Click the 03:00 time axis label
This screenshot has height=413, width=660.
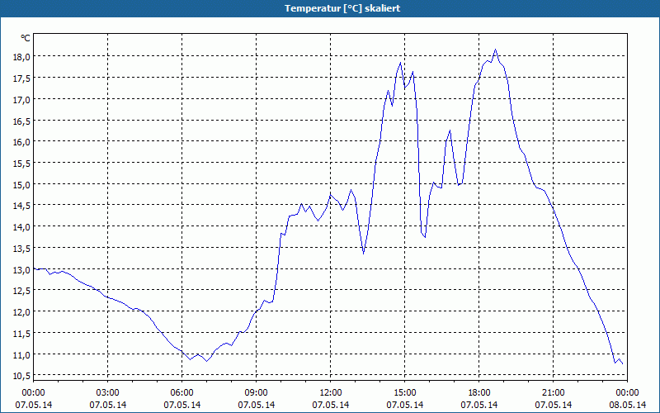(108, 393)
